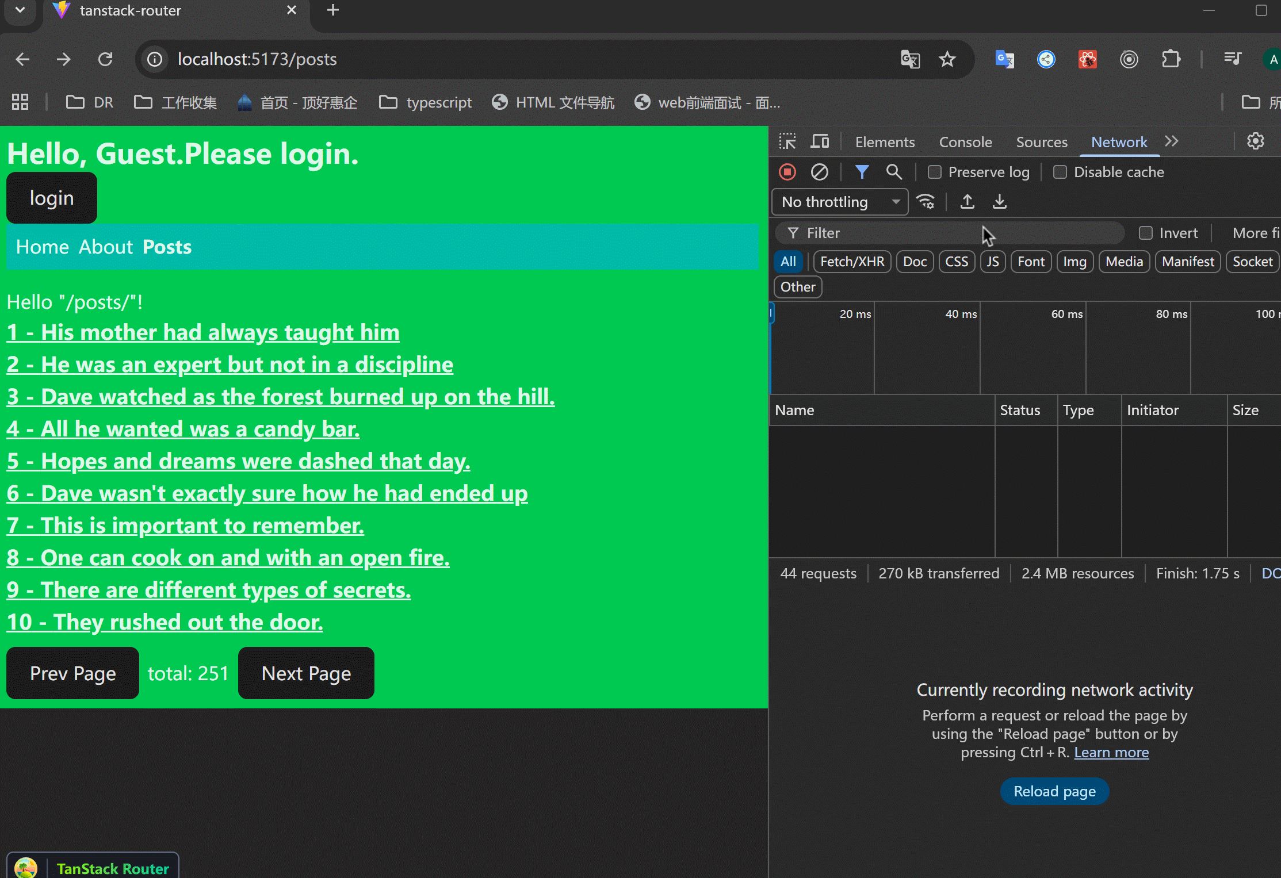Select the Fetch/XHR filter type
This screenshot has width=1281, height=878.
[852, 262]
